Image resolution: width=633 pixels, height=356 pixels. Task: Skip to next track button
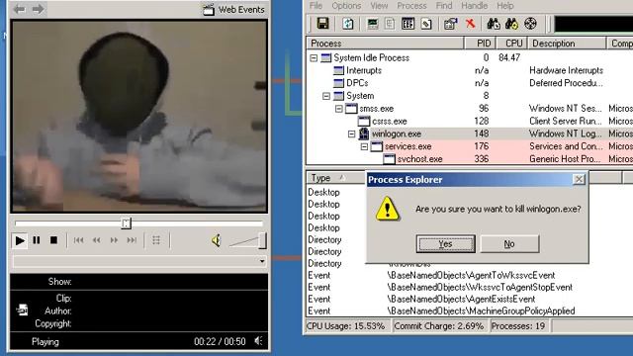pyautogui.click(x=132, y=240)
